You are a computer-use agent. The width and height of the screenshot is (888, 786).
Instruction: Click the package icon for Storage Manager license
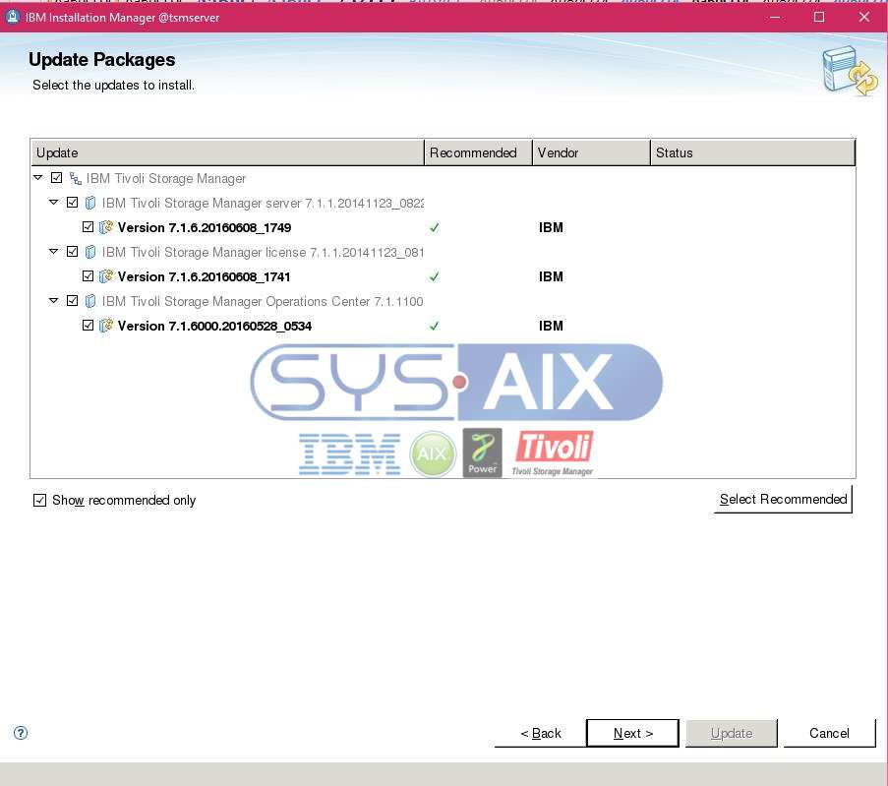[x=90, y=252]
